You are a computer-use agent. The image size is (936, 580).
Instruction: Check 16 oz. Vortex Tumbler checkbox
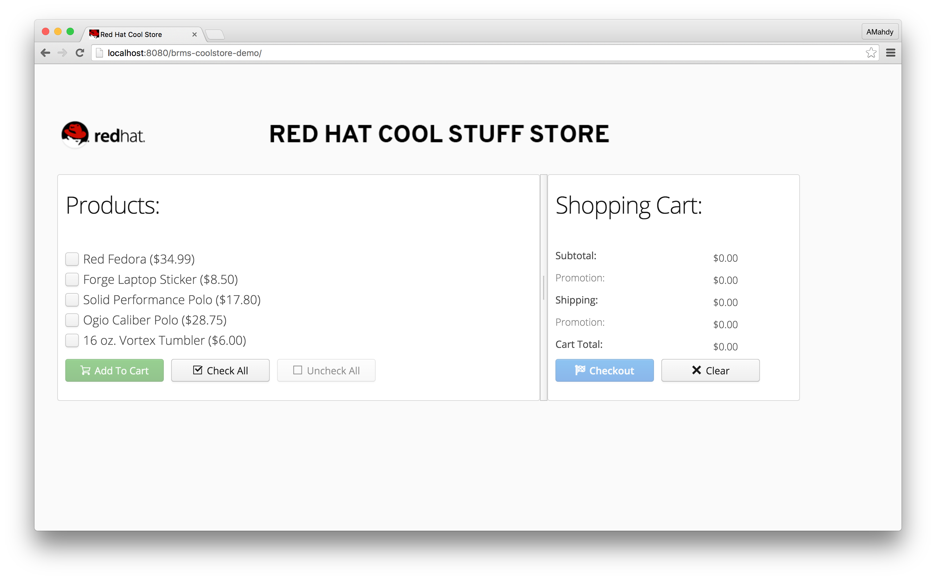72,340
